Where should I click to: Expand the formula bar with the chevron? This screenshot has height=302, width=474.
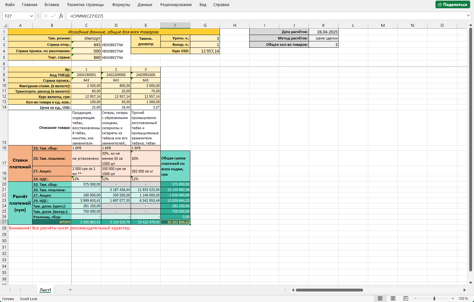(x=468, y=16)
